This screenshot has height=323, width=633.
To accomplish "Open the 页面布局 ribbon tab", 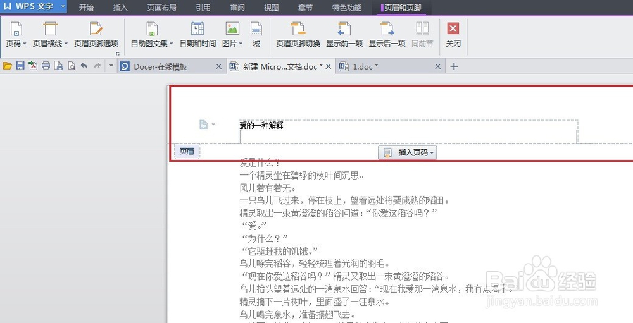I will coord(161,7).
